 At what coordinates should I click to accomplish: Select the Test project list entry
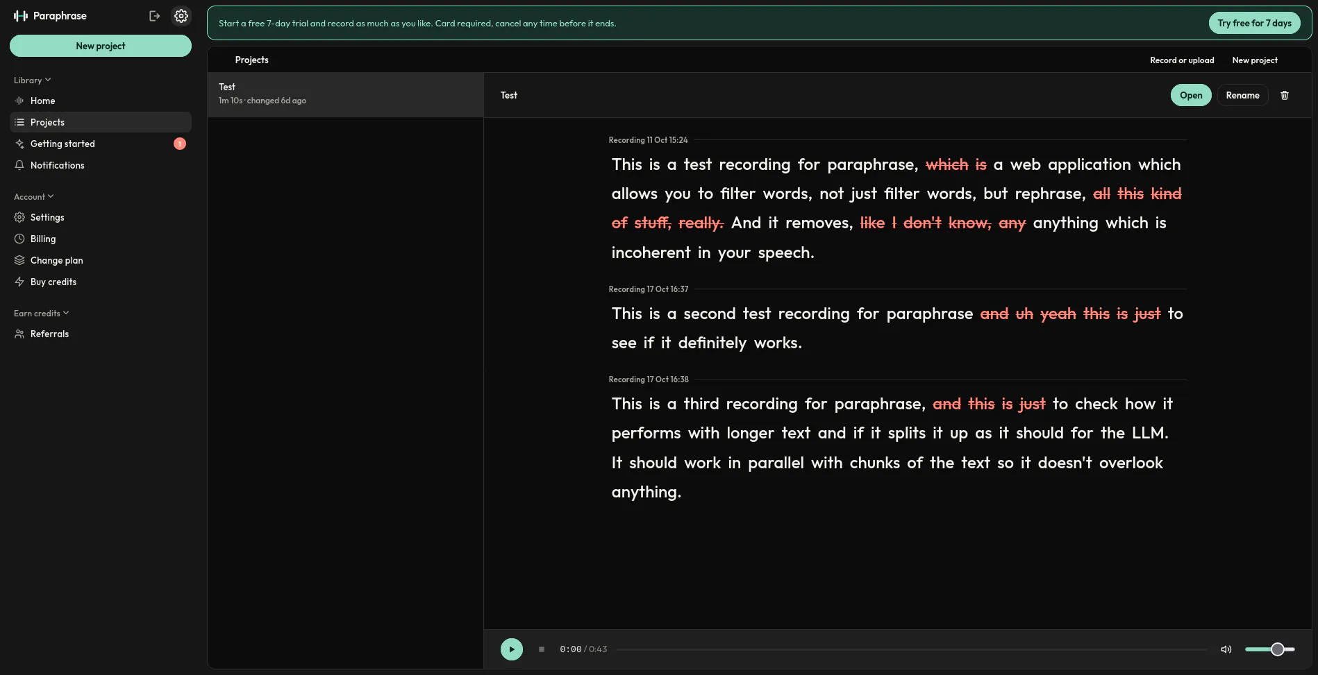[x=345, y=94]
